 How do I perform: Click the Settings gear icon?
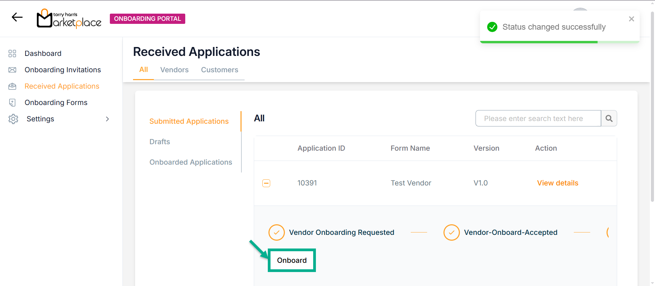pos(13,119)
